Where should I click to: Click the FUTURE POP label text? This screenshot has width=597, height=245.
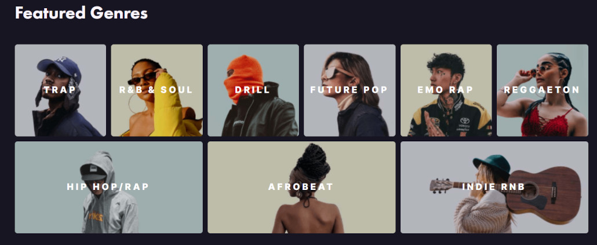tap(349, 90)
